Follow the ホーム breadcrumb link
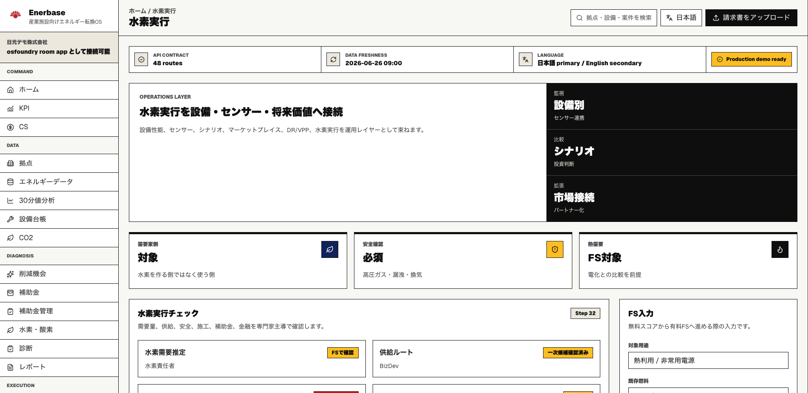This screenshot has height=393, width=808. click(x=137, y=11)
